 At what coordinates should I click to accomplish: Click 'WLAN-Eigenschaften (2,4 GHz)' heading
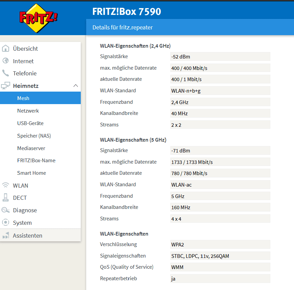coord(135,46)
